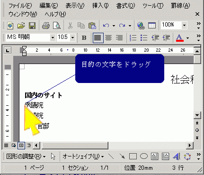Click the 図形の調整 button
Viewport: 204px width, 175px height.
[26, 157]
